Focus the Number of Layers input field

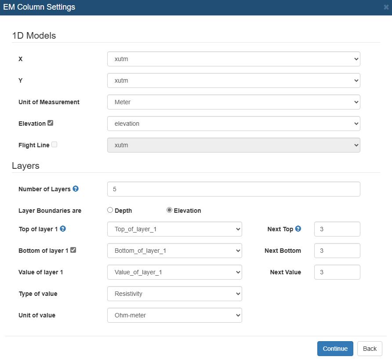click(234, 189)
